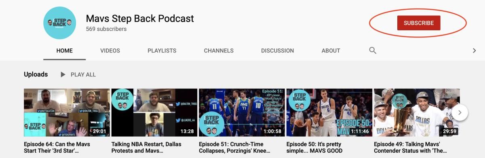This screenshot has height=158, width=485.
Task: Subscribe to Mavs Step Back Podcast
Action: point(419,23)
